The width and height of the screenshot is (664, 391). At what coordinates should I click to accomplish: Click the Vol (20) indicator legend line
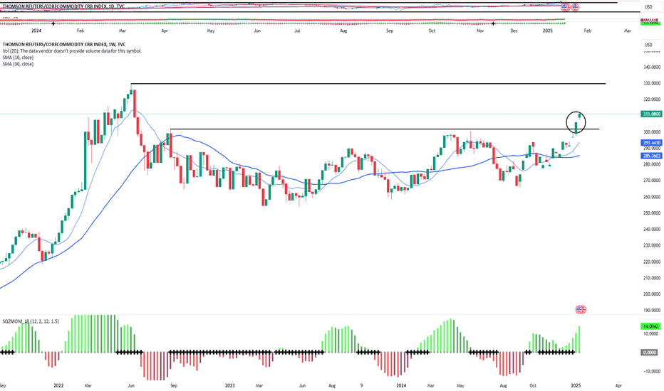click(x=72, y=50)
